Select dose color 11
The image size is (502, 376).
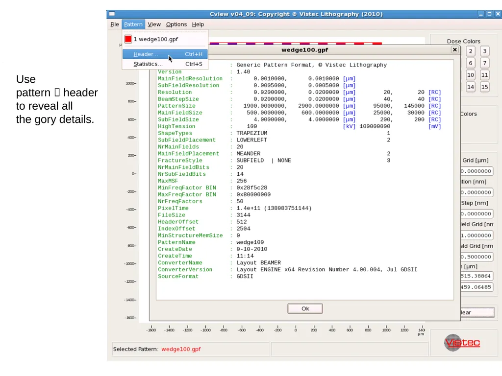tap(485, 75)
